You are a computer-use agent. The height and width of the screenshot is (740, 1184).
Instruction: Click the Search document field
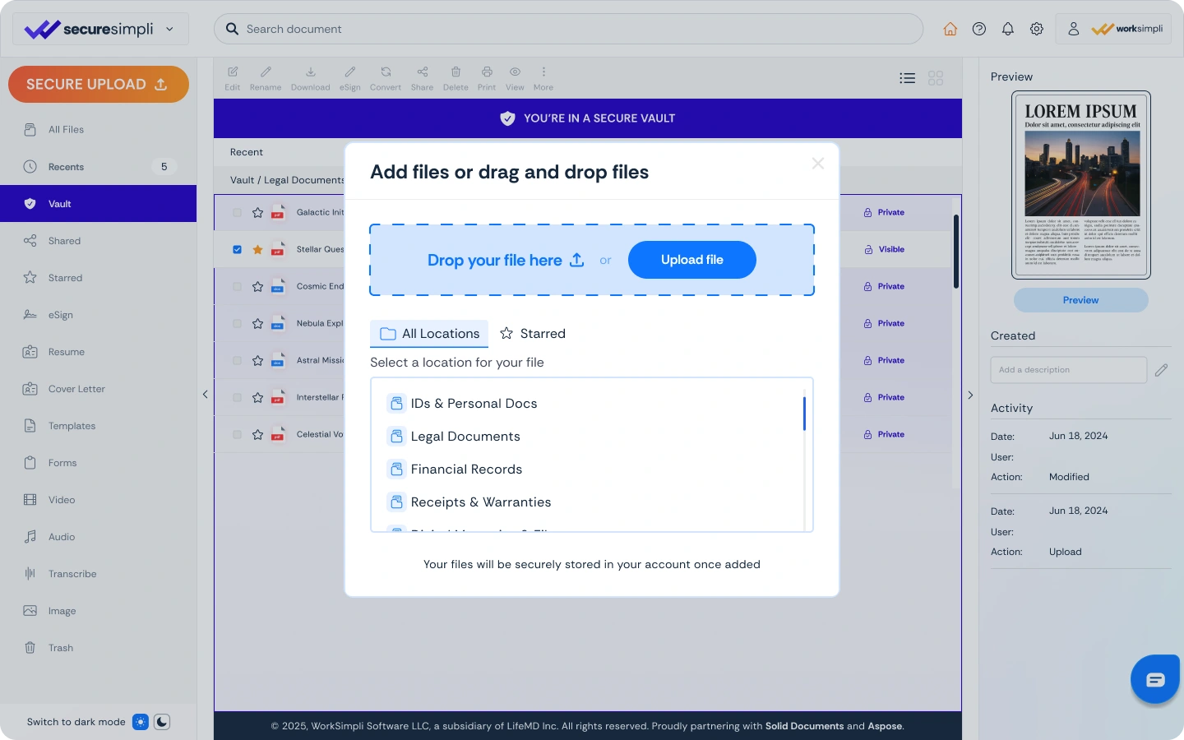pyautogui.click(x=568, y=29)
